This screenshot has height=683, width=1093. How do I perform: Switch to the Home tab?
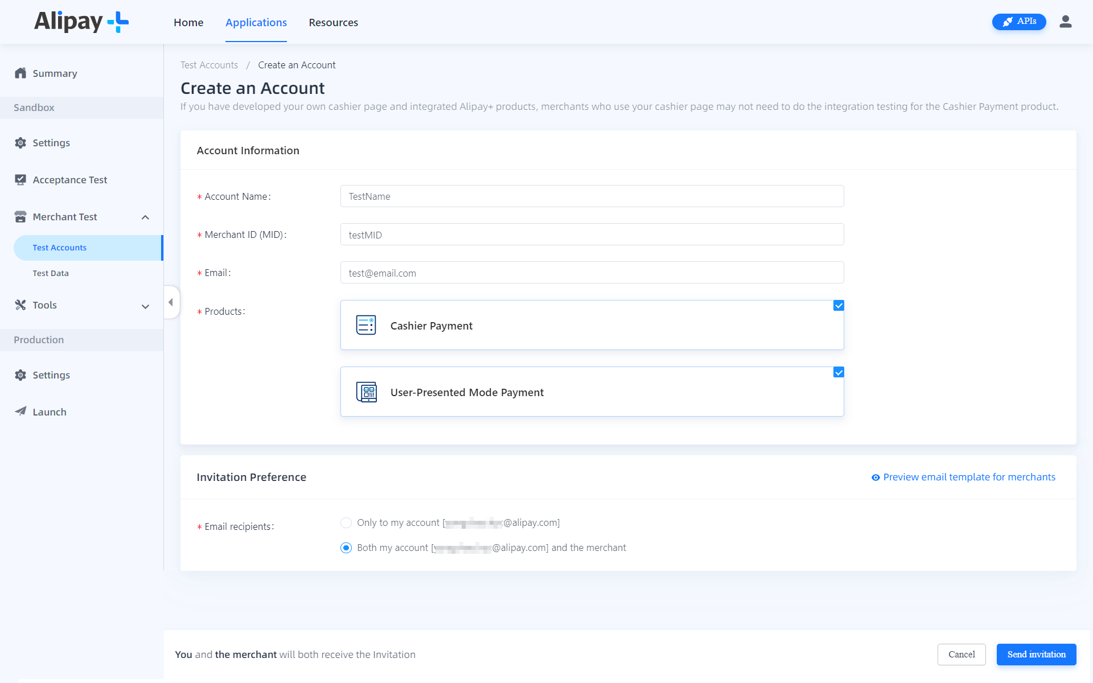(188, 22)
